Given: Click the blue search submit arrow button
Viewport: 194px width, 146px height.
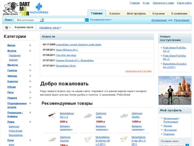Looking at the screenshot, I should point(87,20).
